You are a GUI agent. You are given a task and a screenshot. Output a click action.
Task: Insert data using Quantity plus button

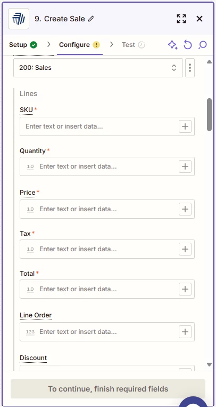coord(185,166)
